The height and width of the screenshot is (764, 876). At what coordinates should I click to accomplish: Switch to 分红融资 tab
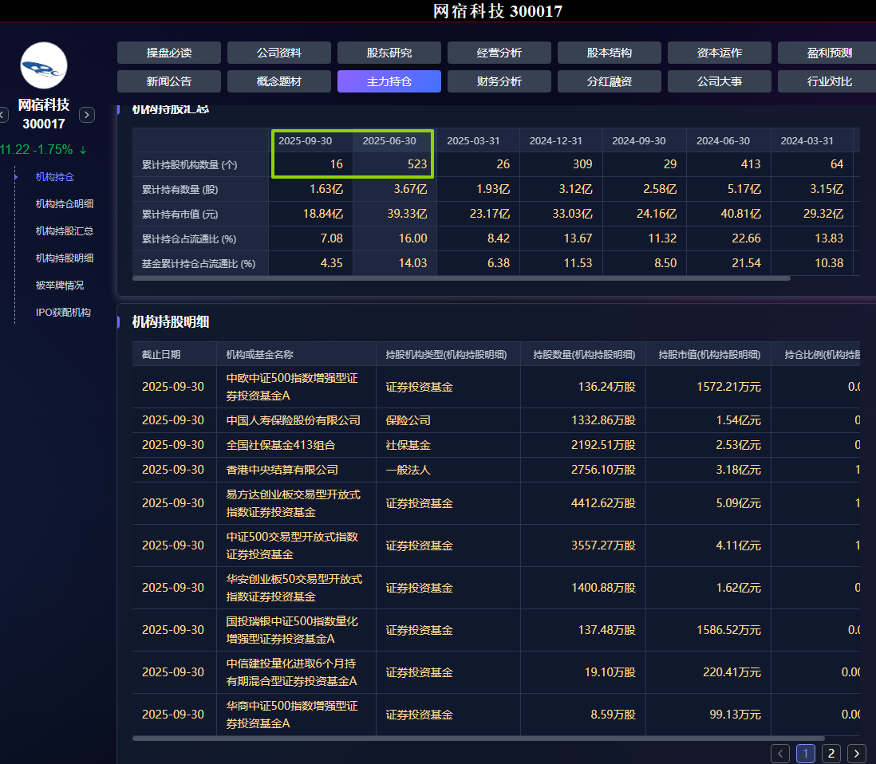tap(609, 81)
